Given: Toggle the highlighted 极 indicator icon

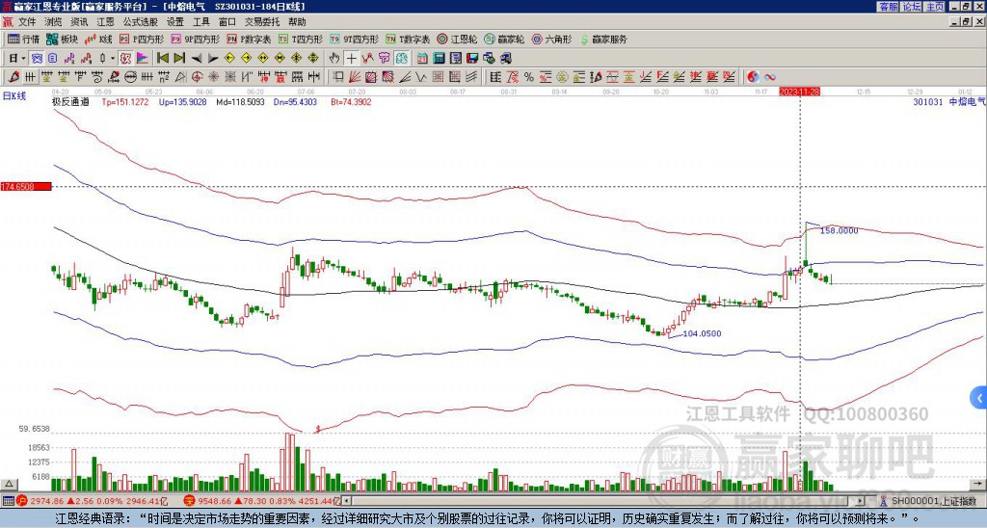Looking at the screenshot, I should click(x=125, y=59).
